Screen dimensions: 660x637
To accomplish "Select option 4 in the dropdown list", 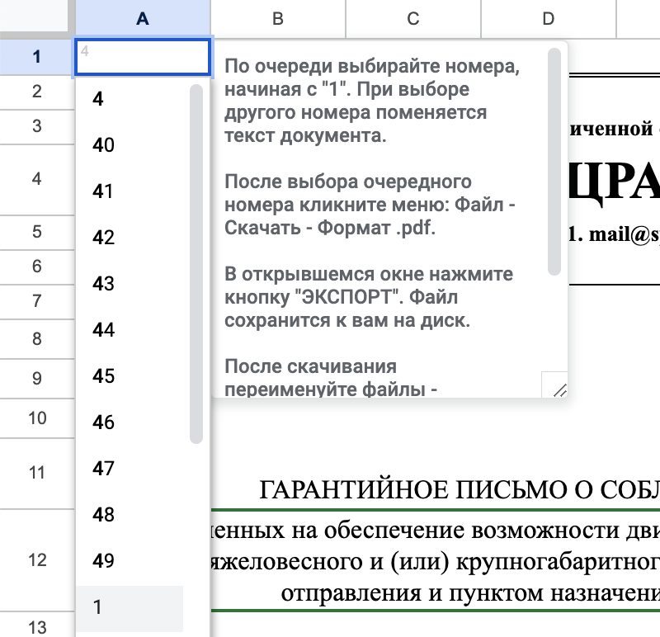I will 130,99.
